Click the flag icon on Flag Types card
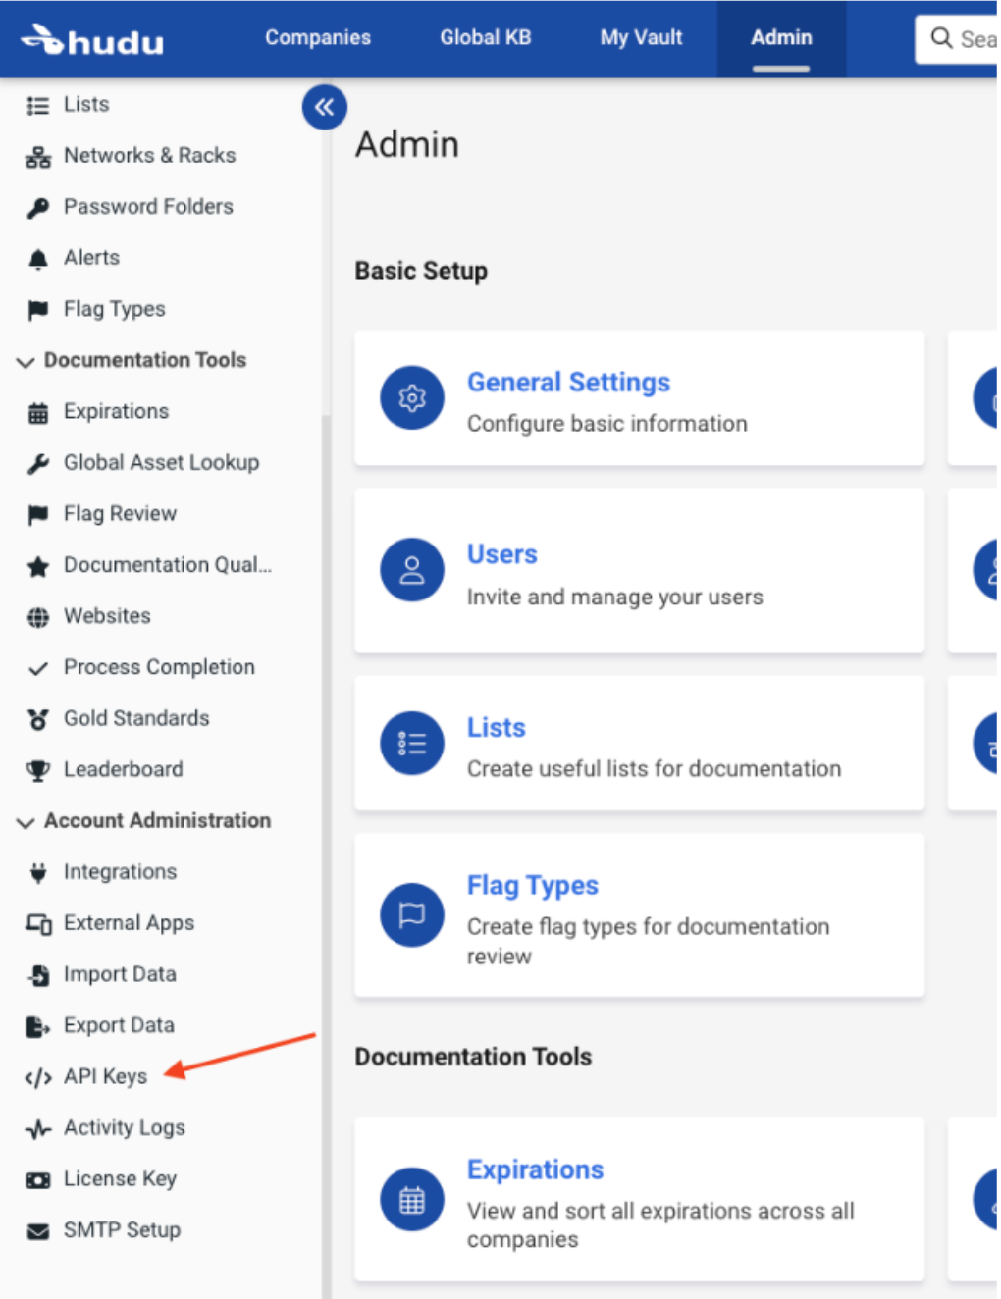1001x1299 pixels. [x=411, y=913]
